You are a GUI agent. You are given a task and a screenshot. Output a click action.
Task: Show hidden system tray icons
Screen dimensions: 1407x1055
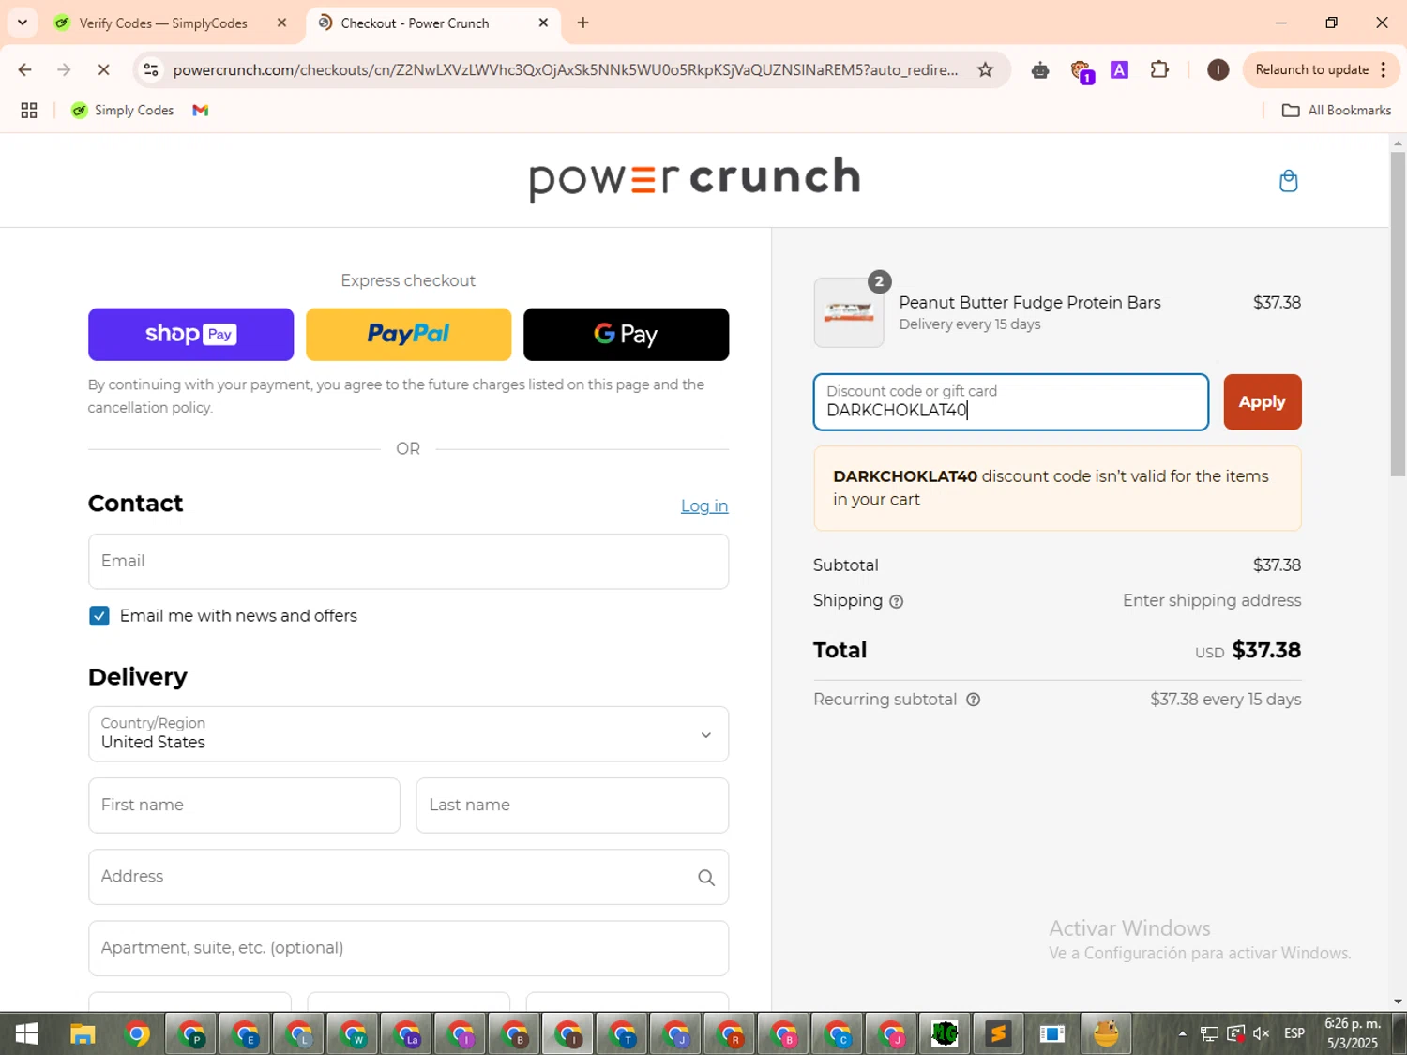(x=1182, y=1033)
